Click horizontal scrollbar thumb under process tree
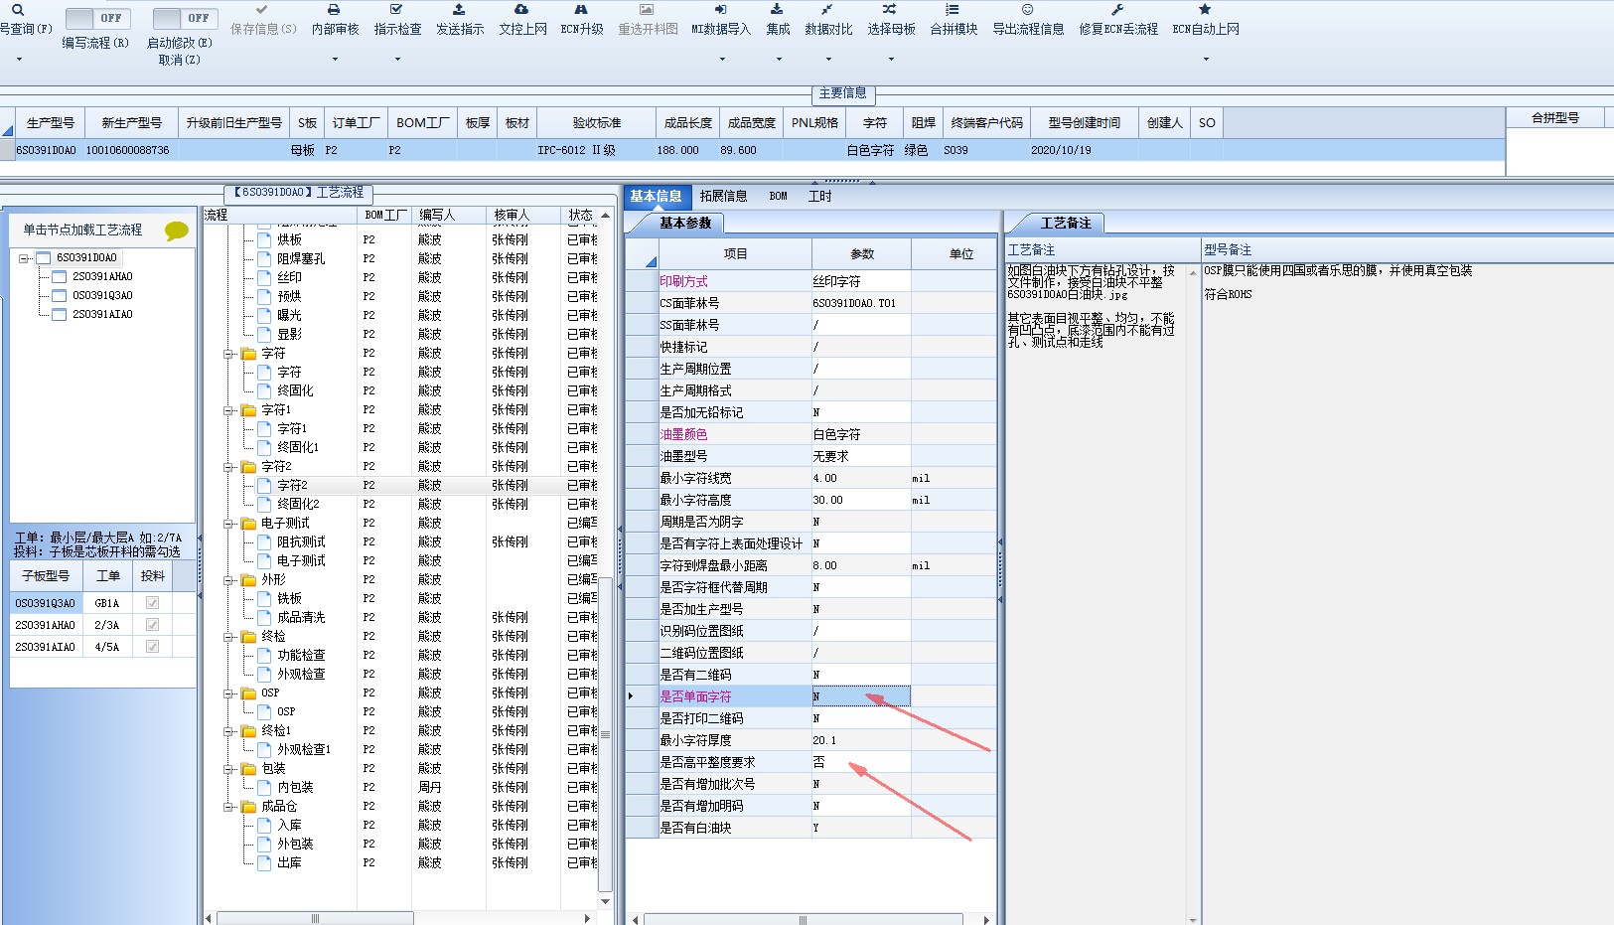This screenshot has width=1614, height=925. point(315,919)
